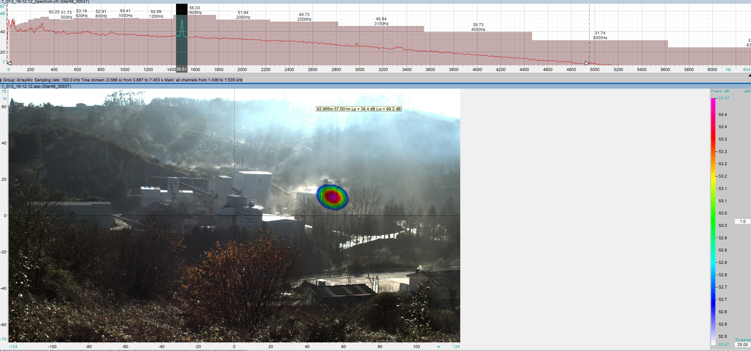Viewport: 751px width, 351px height.
Task: Click the Group: ArrayMic status field
Action: (x=18, y=80)
